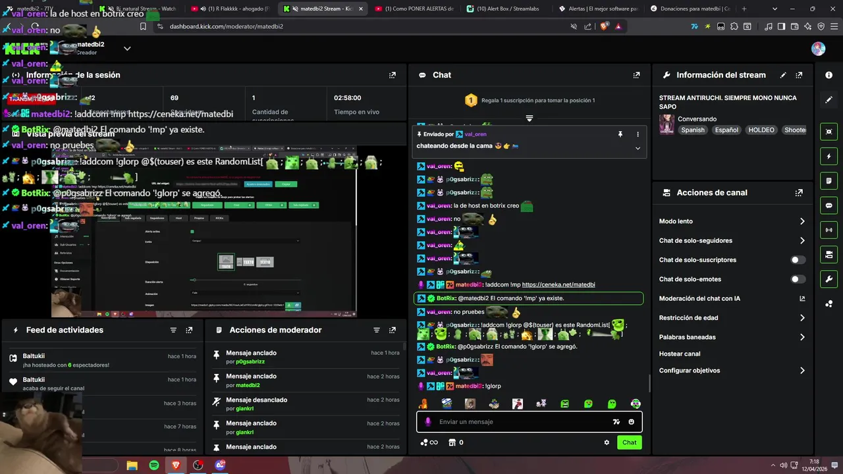Click the info icon in the right sidebar

(x=829, y=75)
